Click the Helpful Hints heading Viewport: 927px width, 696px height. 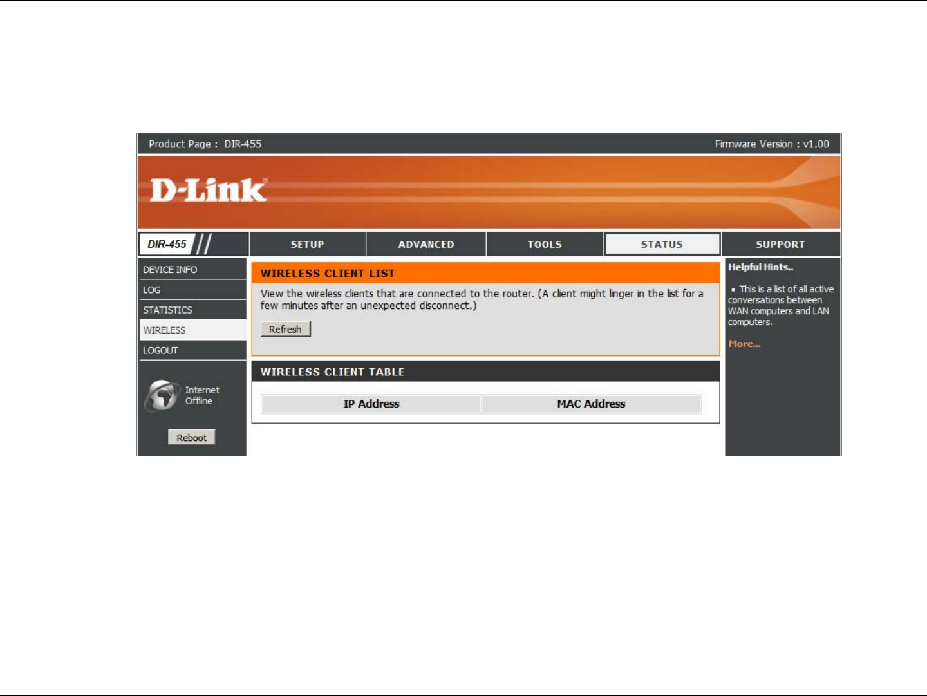point(761,267)
